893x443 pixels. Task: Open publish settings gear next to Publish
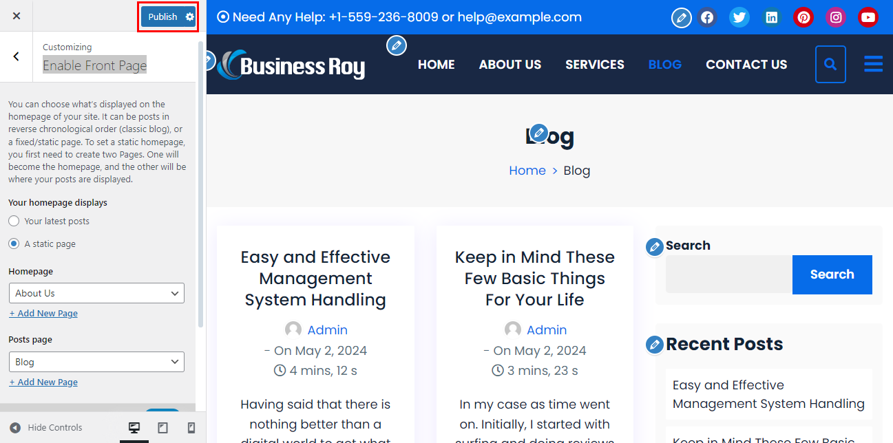pos(190,17)
